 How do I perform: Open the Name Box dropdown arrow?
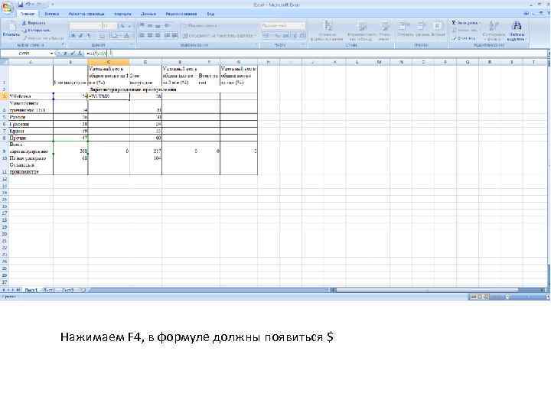pos(51,54)
